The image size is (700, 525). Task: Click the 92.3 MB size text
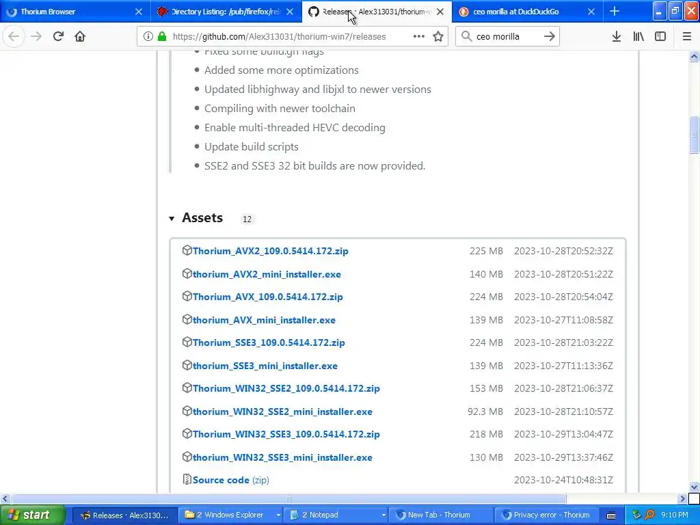coord(485,412)
